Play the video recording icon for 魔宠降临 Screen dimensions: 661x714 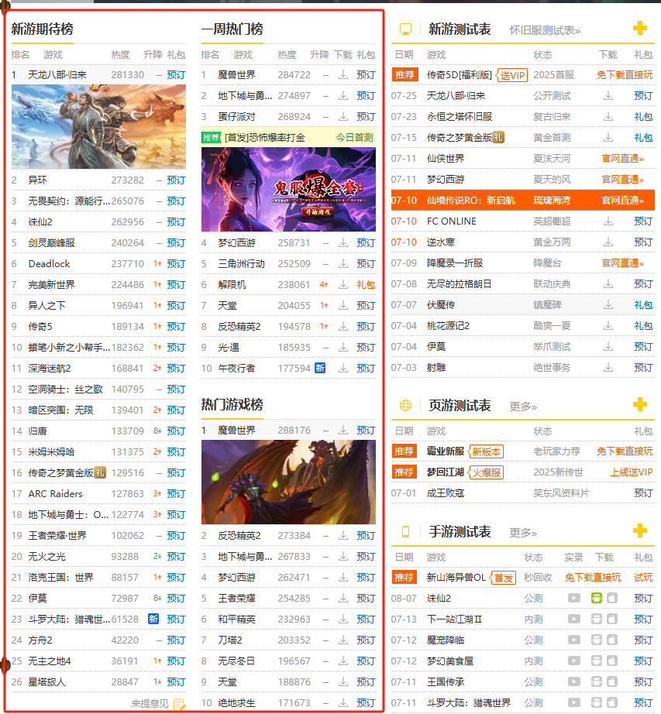click(573, 640)
